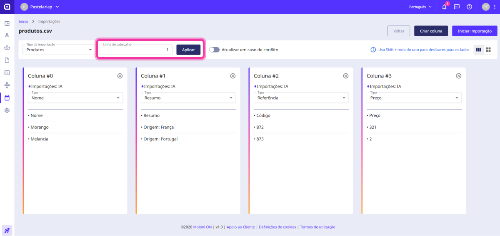
Task: Open Moloni ON footer link
Action: [202, 227]
